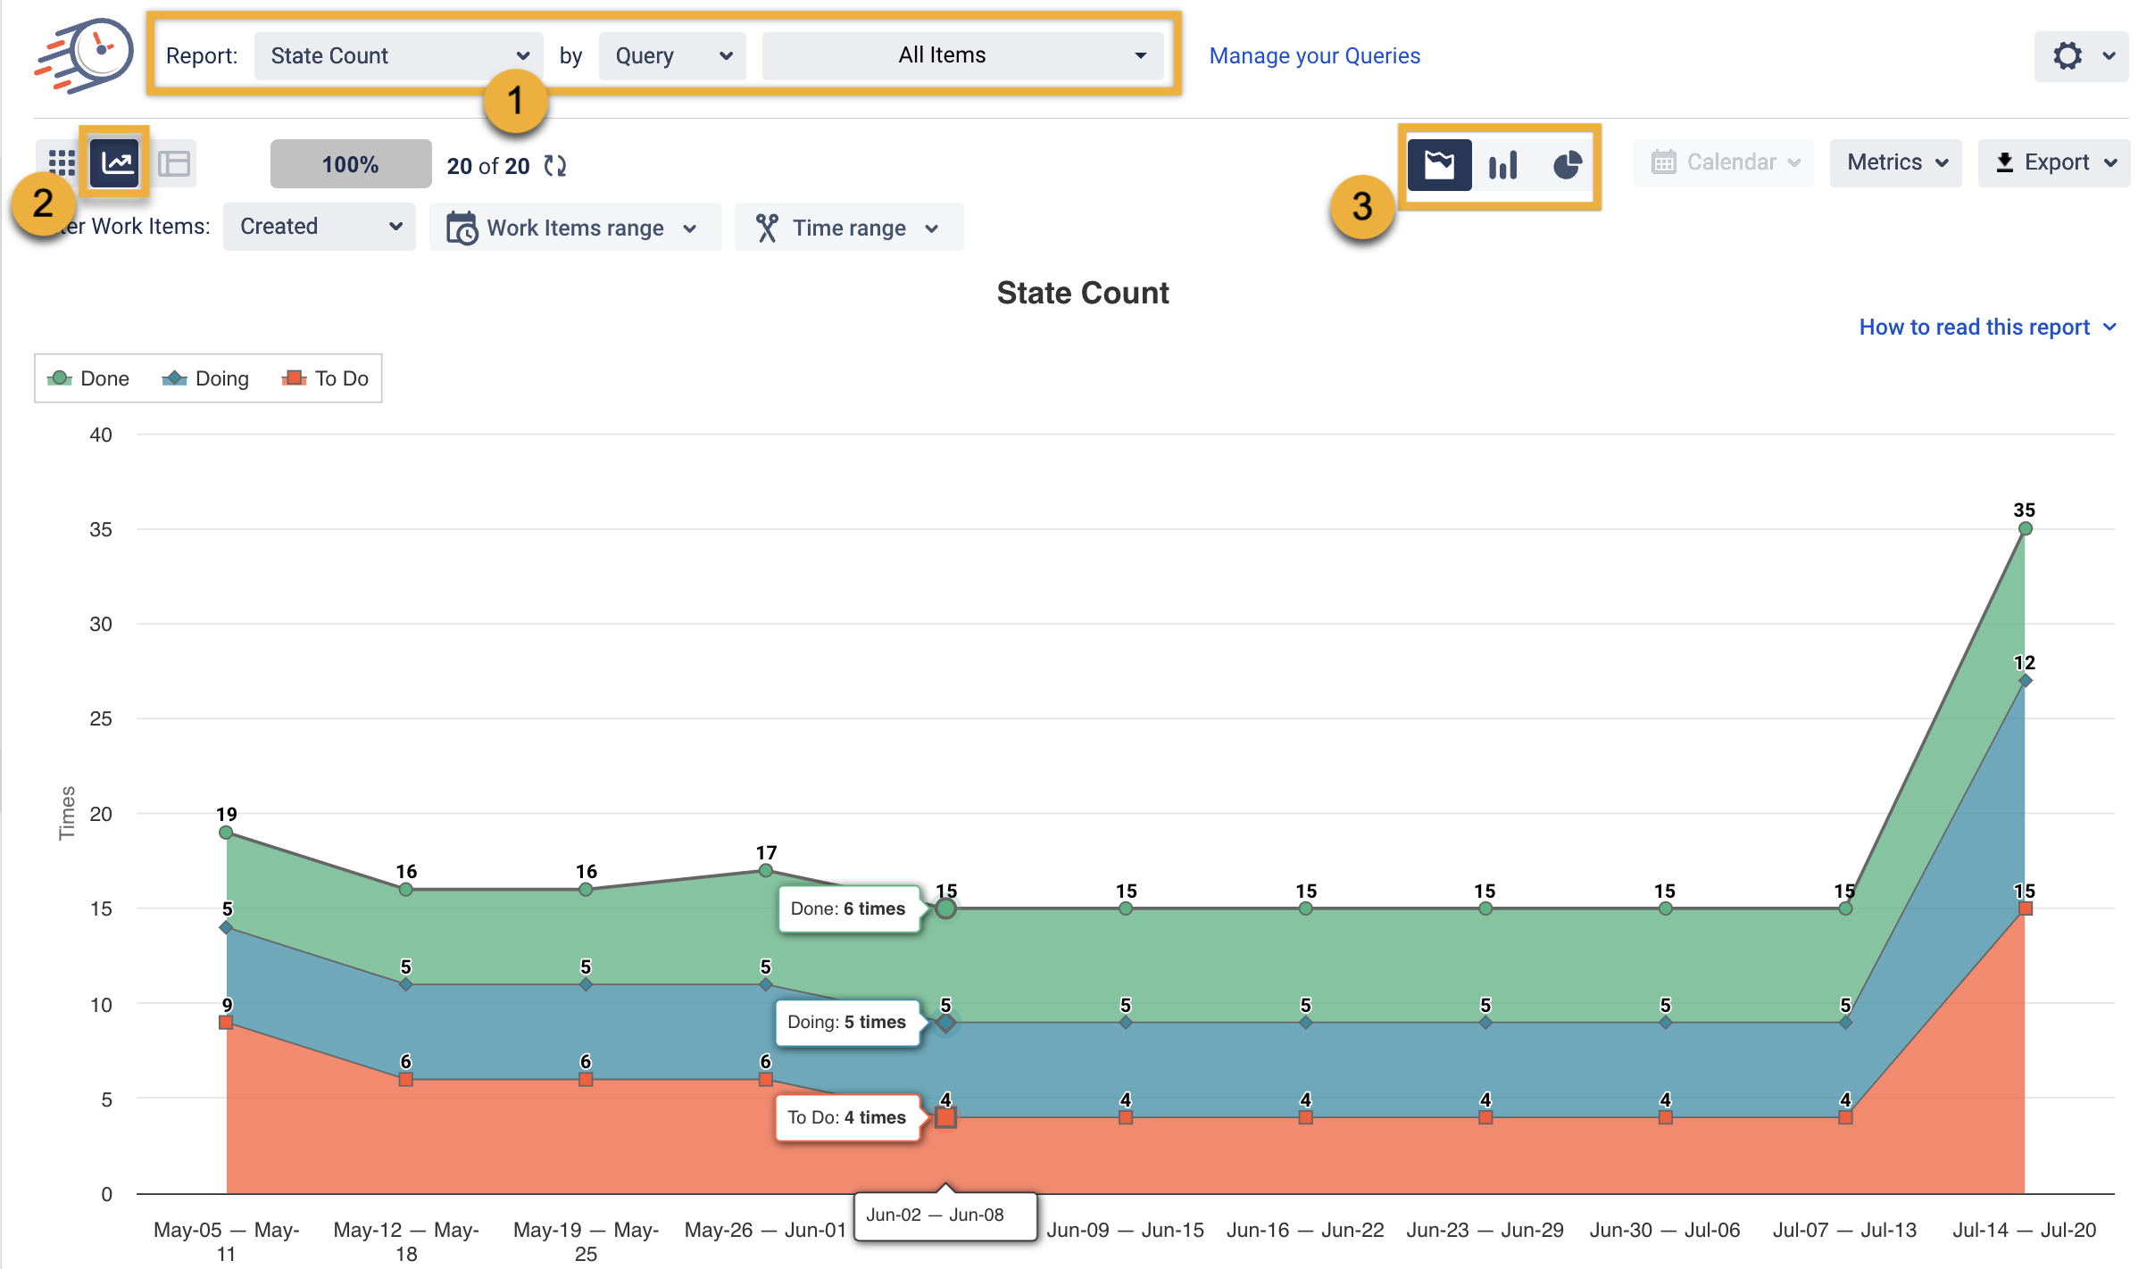Select the pie chart type
Viewport: 2155px width, 1269px height.
pos(1567,165)
